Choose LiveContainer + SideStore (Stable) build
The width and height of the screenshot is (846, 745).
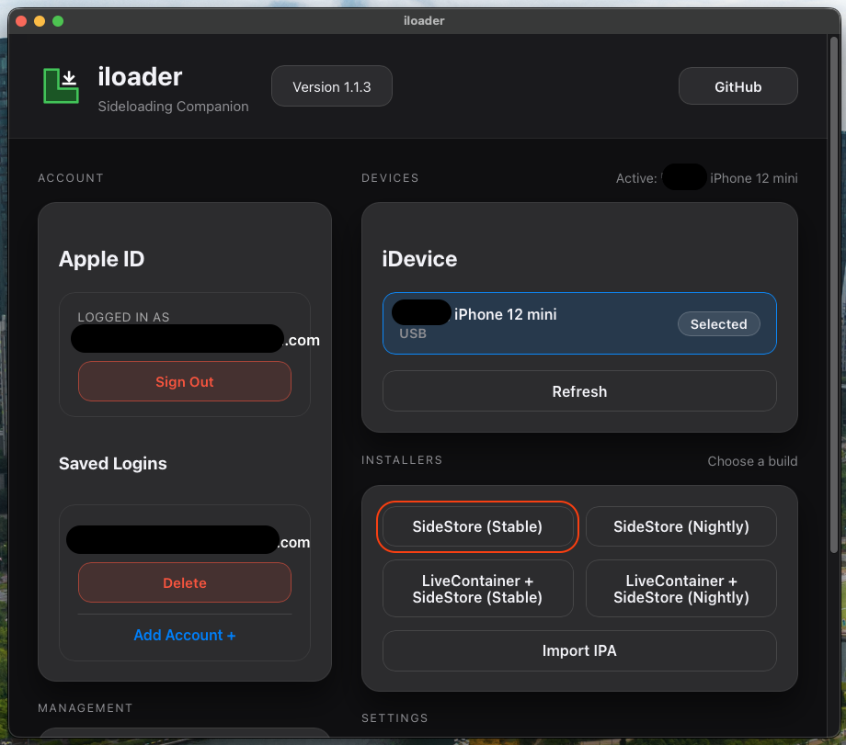(x=477, y=589)
